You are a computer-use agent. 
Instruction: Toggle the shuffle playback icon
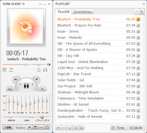(4, 70)
